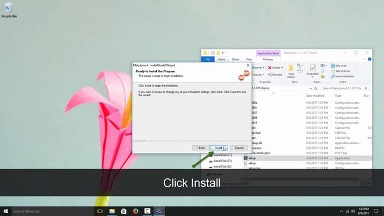This screenshot has height=216, width=384.
Task: Switch to the Share ribbon tab
Action: [x=235, y=59]
